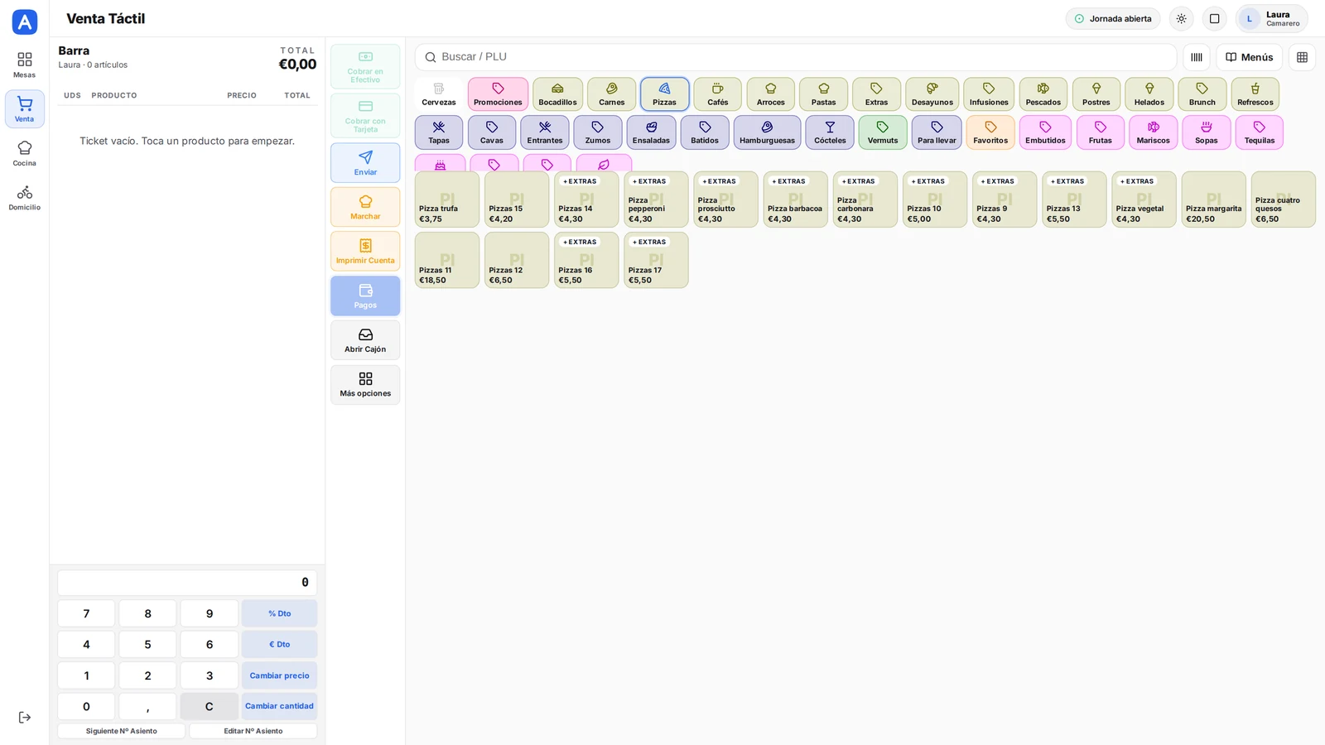Click the fullscreen square icon

pyautogui.click(x=1214, y=18)
